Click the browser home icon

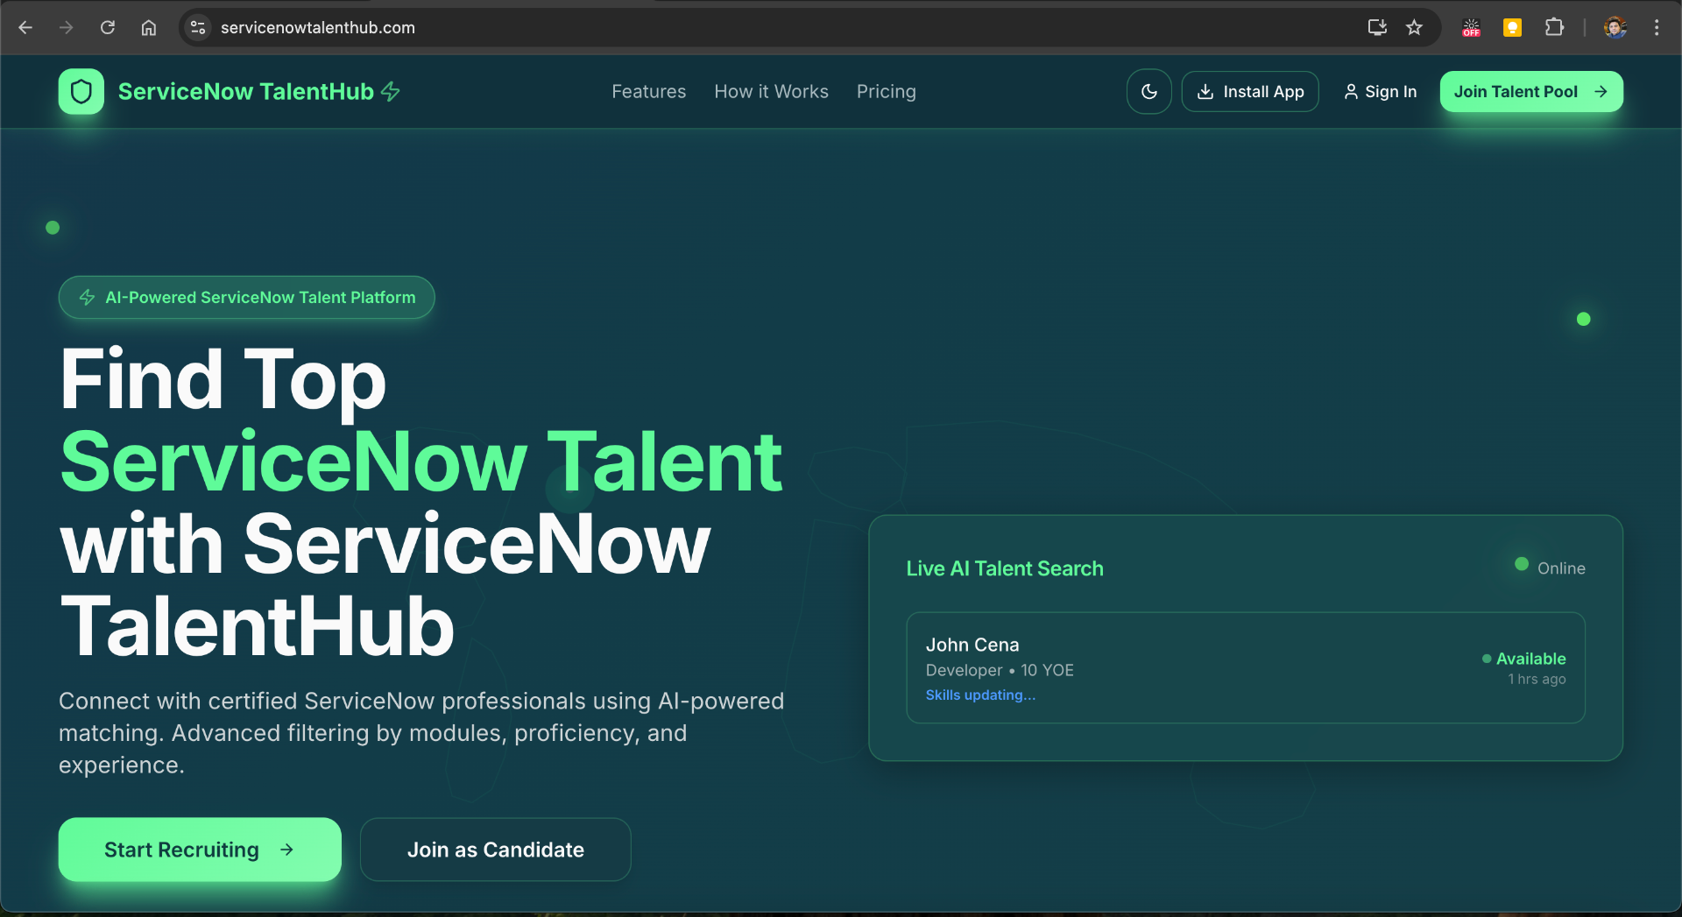click(x=149, y=28)
